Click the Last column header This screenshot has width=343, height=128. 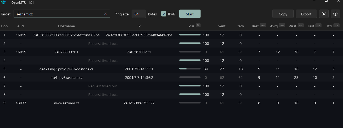point(311,26)
